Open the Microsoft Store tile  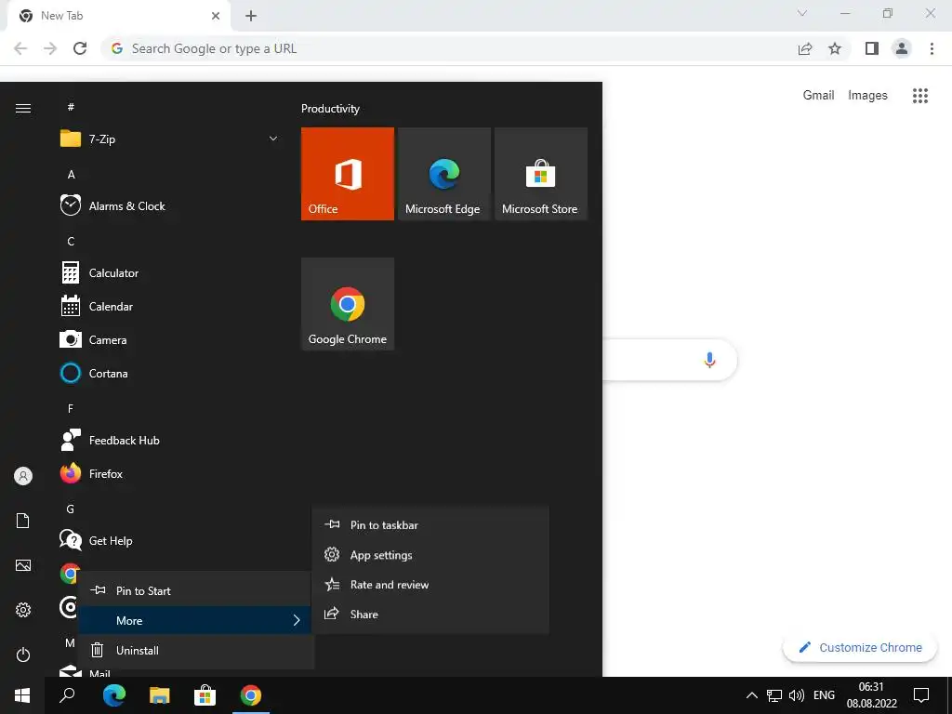point(541,174)
